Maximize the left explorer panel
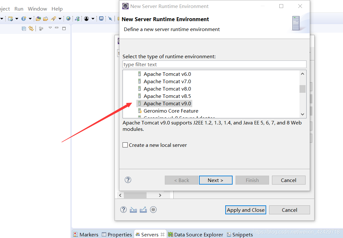Screen dimensions: 343x238 (x=64, y=28)
